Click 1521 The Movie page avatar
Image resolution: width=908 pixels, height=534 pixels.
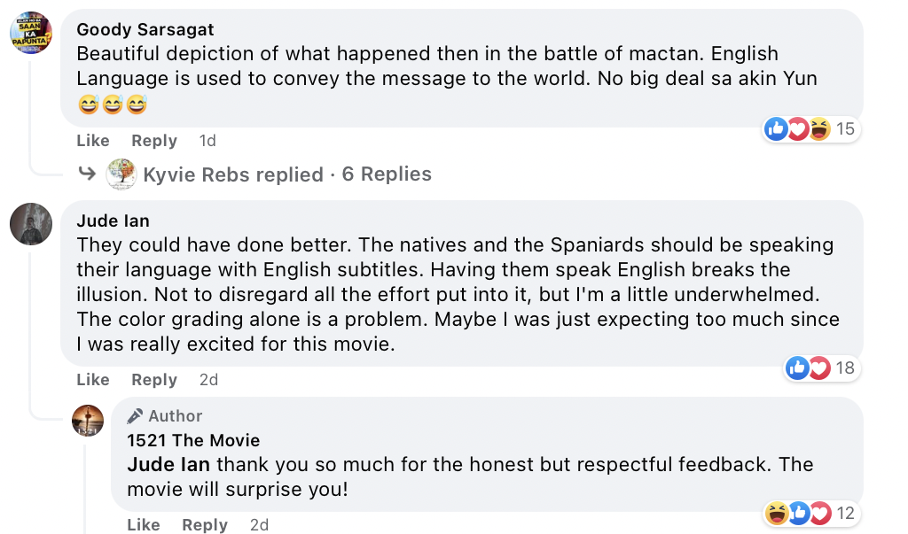point(88,420)
